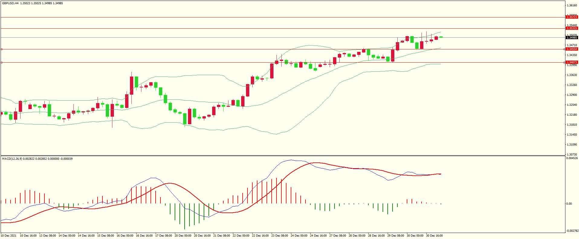Click the black 1.34985 current price tag
579x239 pixels.
pyautogui.click(x=571, y=38)
